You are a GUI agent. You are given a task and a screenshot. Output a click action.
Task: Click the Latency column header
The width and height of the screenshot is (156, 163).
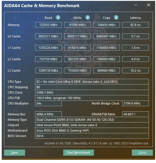tap(136, 18)
